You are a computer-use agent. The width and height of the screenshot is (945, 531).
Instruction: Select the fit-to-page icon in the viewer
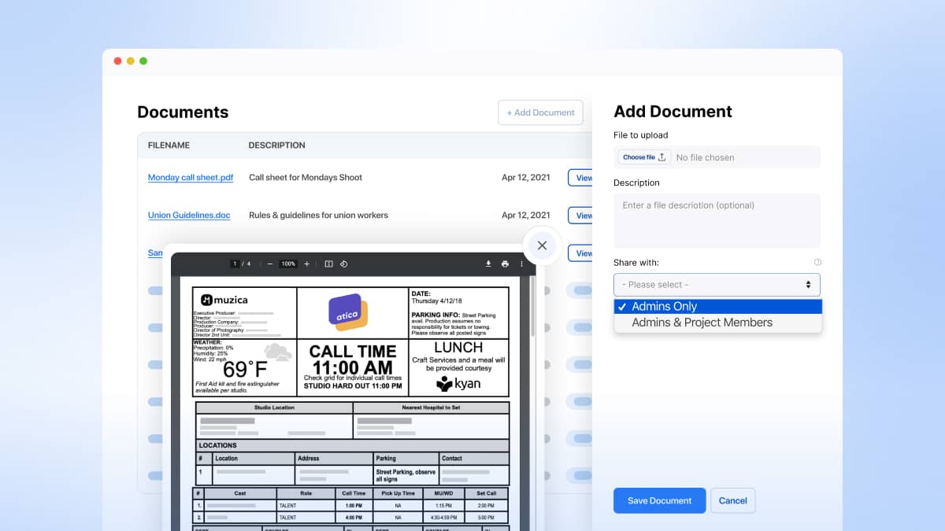[329, 263]
